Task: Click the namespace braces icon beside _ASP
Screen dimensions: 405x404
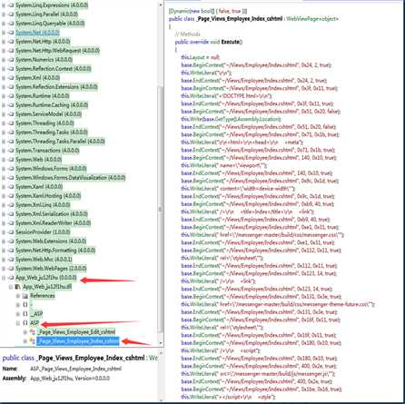Action: [25, 314]
